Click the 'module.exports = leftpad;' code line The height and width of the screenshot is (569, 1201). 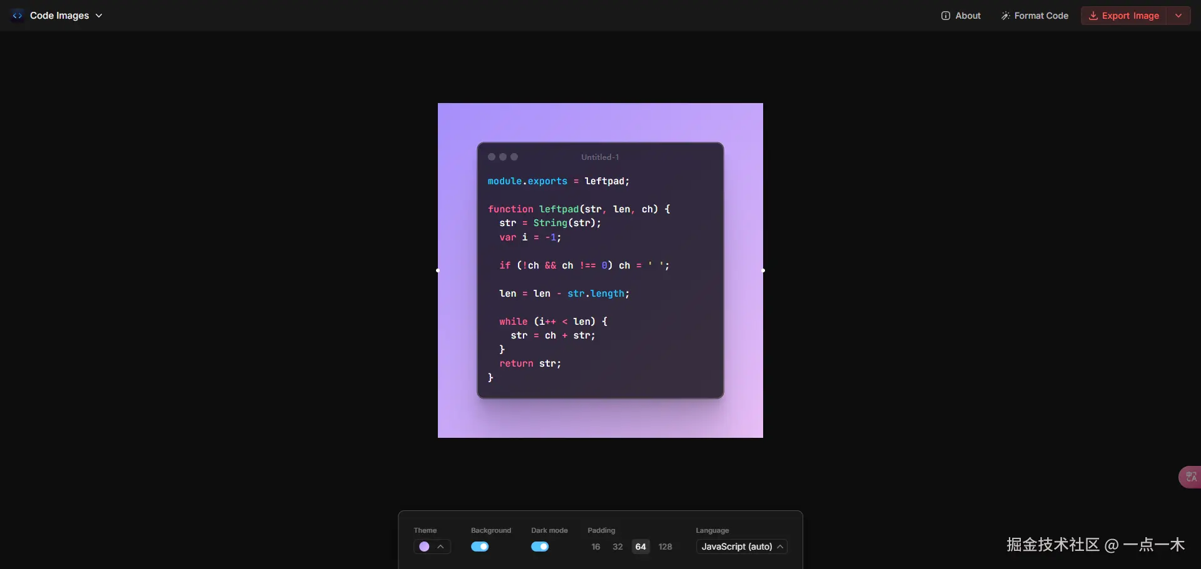559,181
